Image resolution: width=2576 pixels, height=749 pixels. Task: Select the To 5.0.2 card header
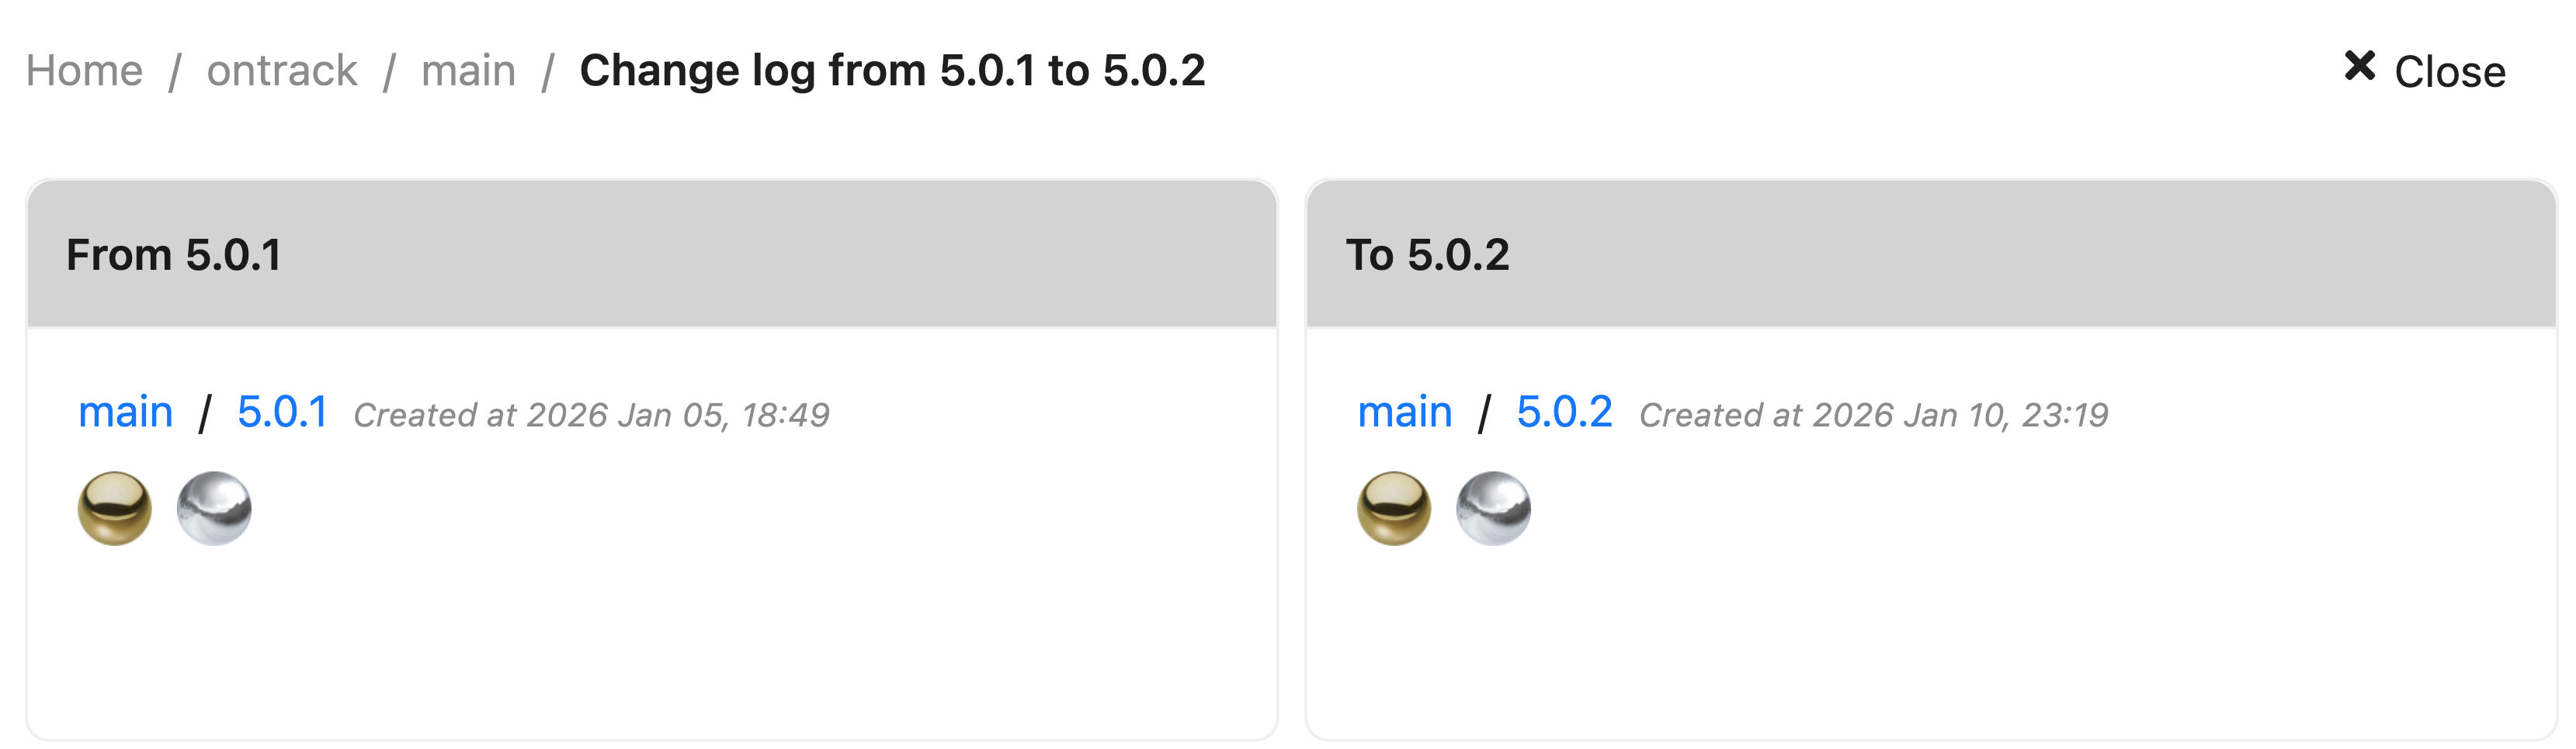click(x=1931, y=254)
